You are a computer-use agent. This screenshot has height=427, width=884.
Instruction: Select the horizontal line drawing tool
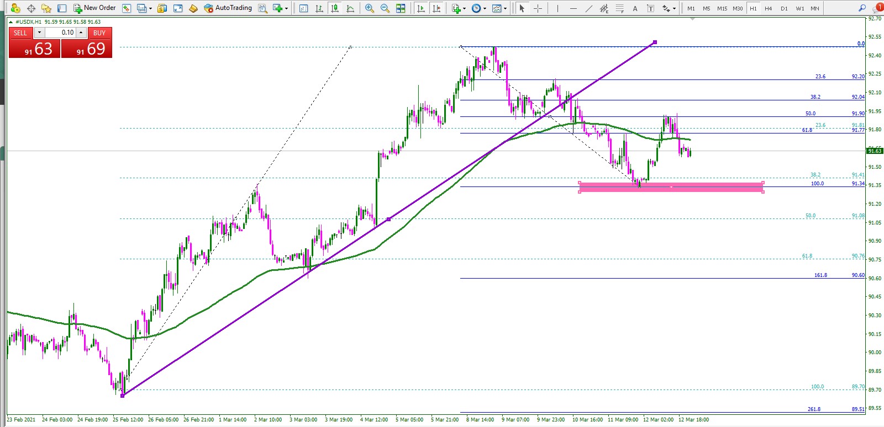[x=573, y=8]
